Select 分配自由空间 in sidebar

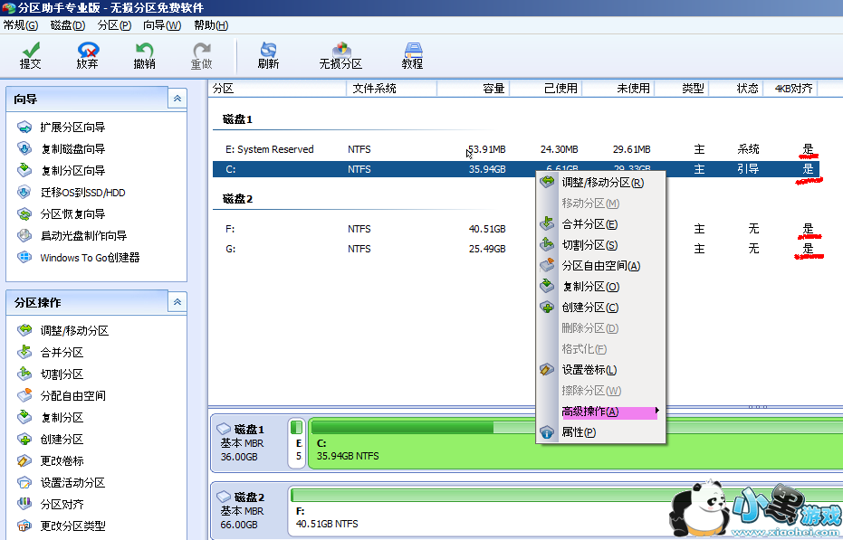tap(62, 395)
